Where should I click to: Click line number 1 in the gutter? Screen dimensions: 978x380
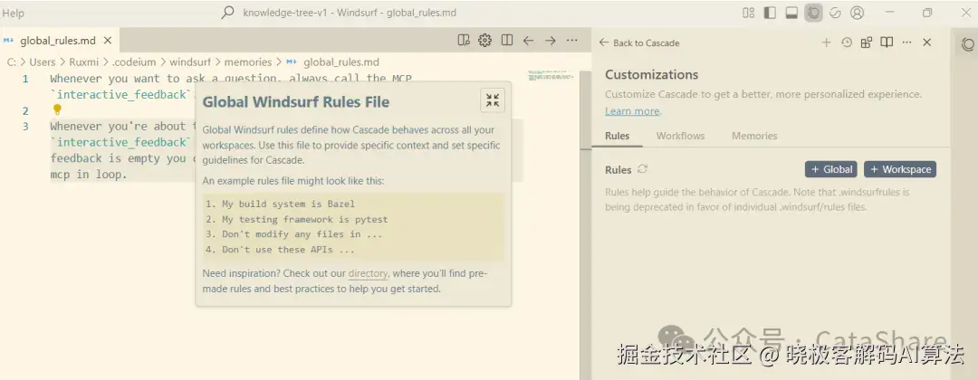(x=25, y=79)
